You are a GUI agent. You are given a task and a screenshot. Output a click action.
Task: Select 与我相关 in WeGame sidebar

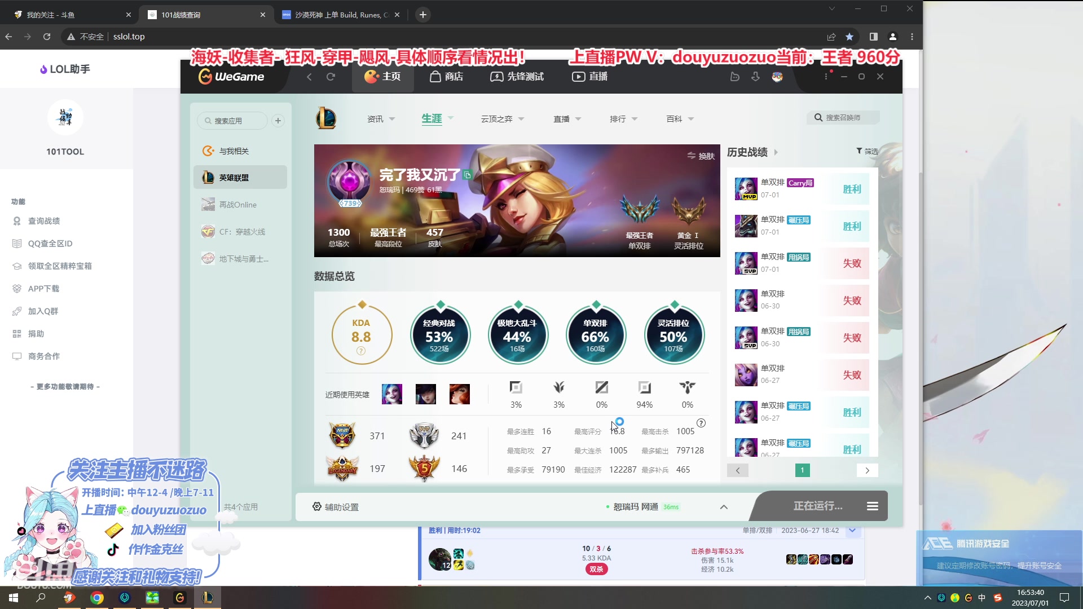pos(240,151)
